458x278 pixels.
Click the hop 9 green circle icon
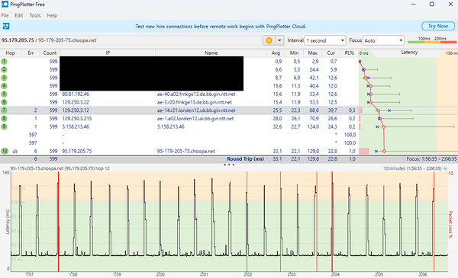pos(4,126)
